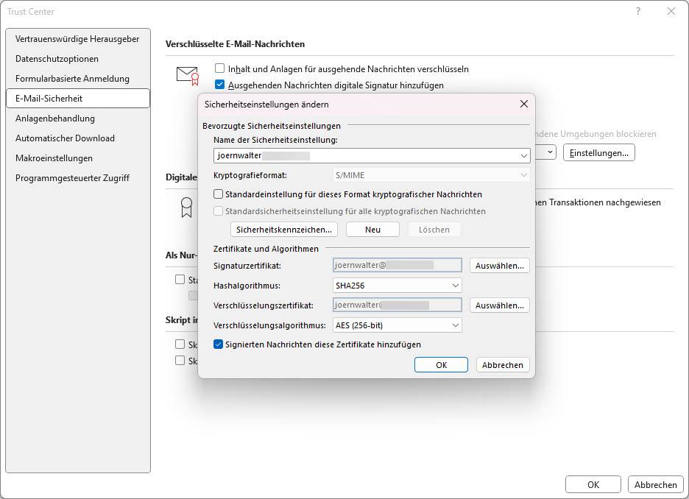
Task: Click the Sicherheitskennzeichen... button
Action: pos(284,230)
